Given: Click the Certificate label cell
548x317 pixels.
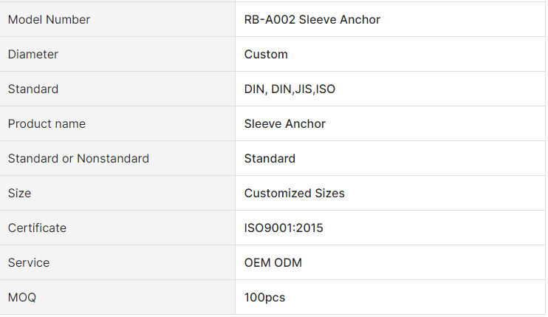Looking at the screenshot, I should pyautogui.click(x=37, y=228).
